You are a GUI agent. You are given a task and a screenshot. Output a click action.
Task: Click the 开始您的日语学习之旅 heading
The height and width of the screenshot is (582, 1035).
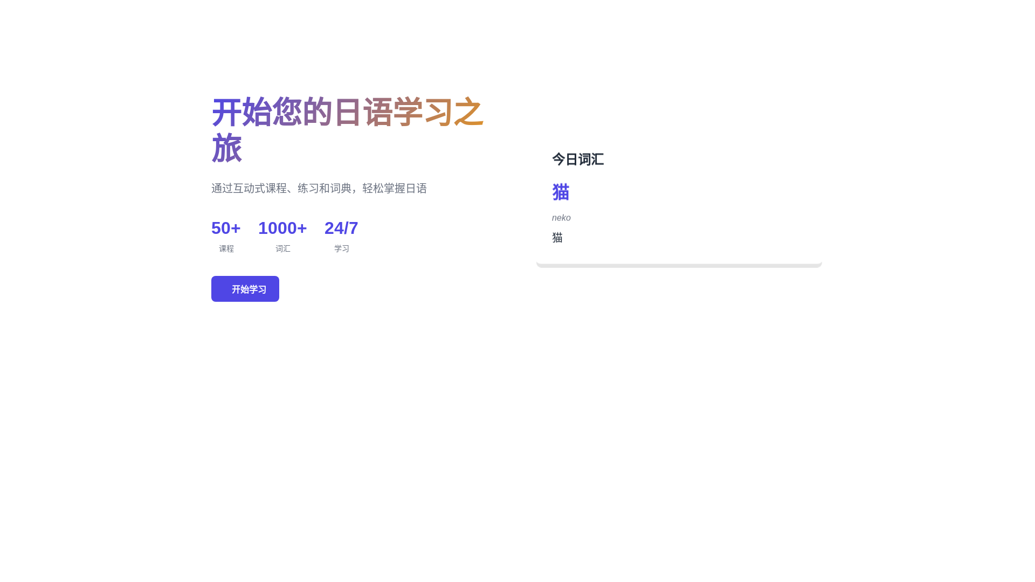[348, 130]
